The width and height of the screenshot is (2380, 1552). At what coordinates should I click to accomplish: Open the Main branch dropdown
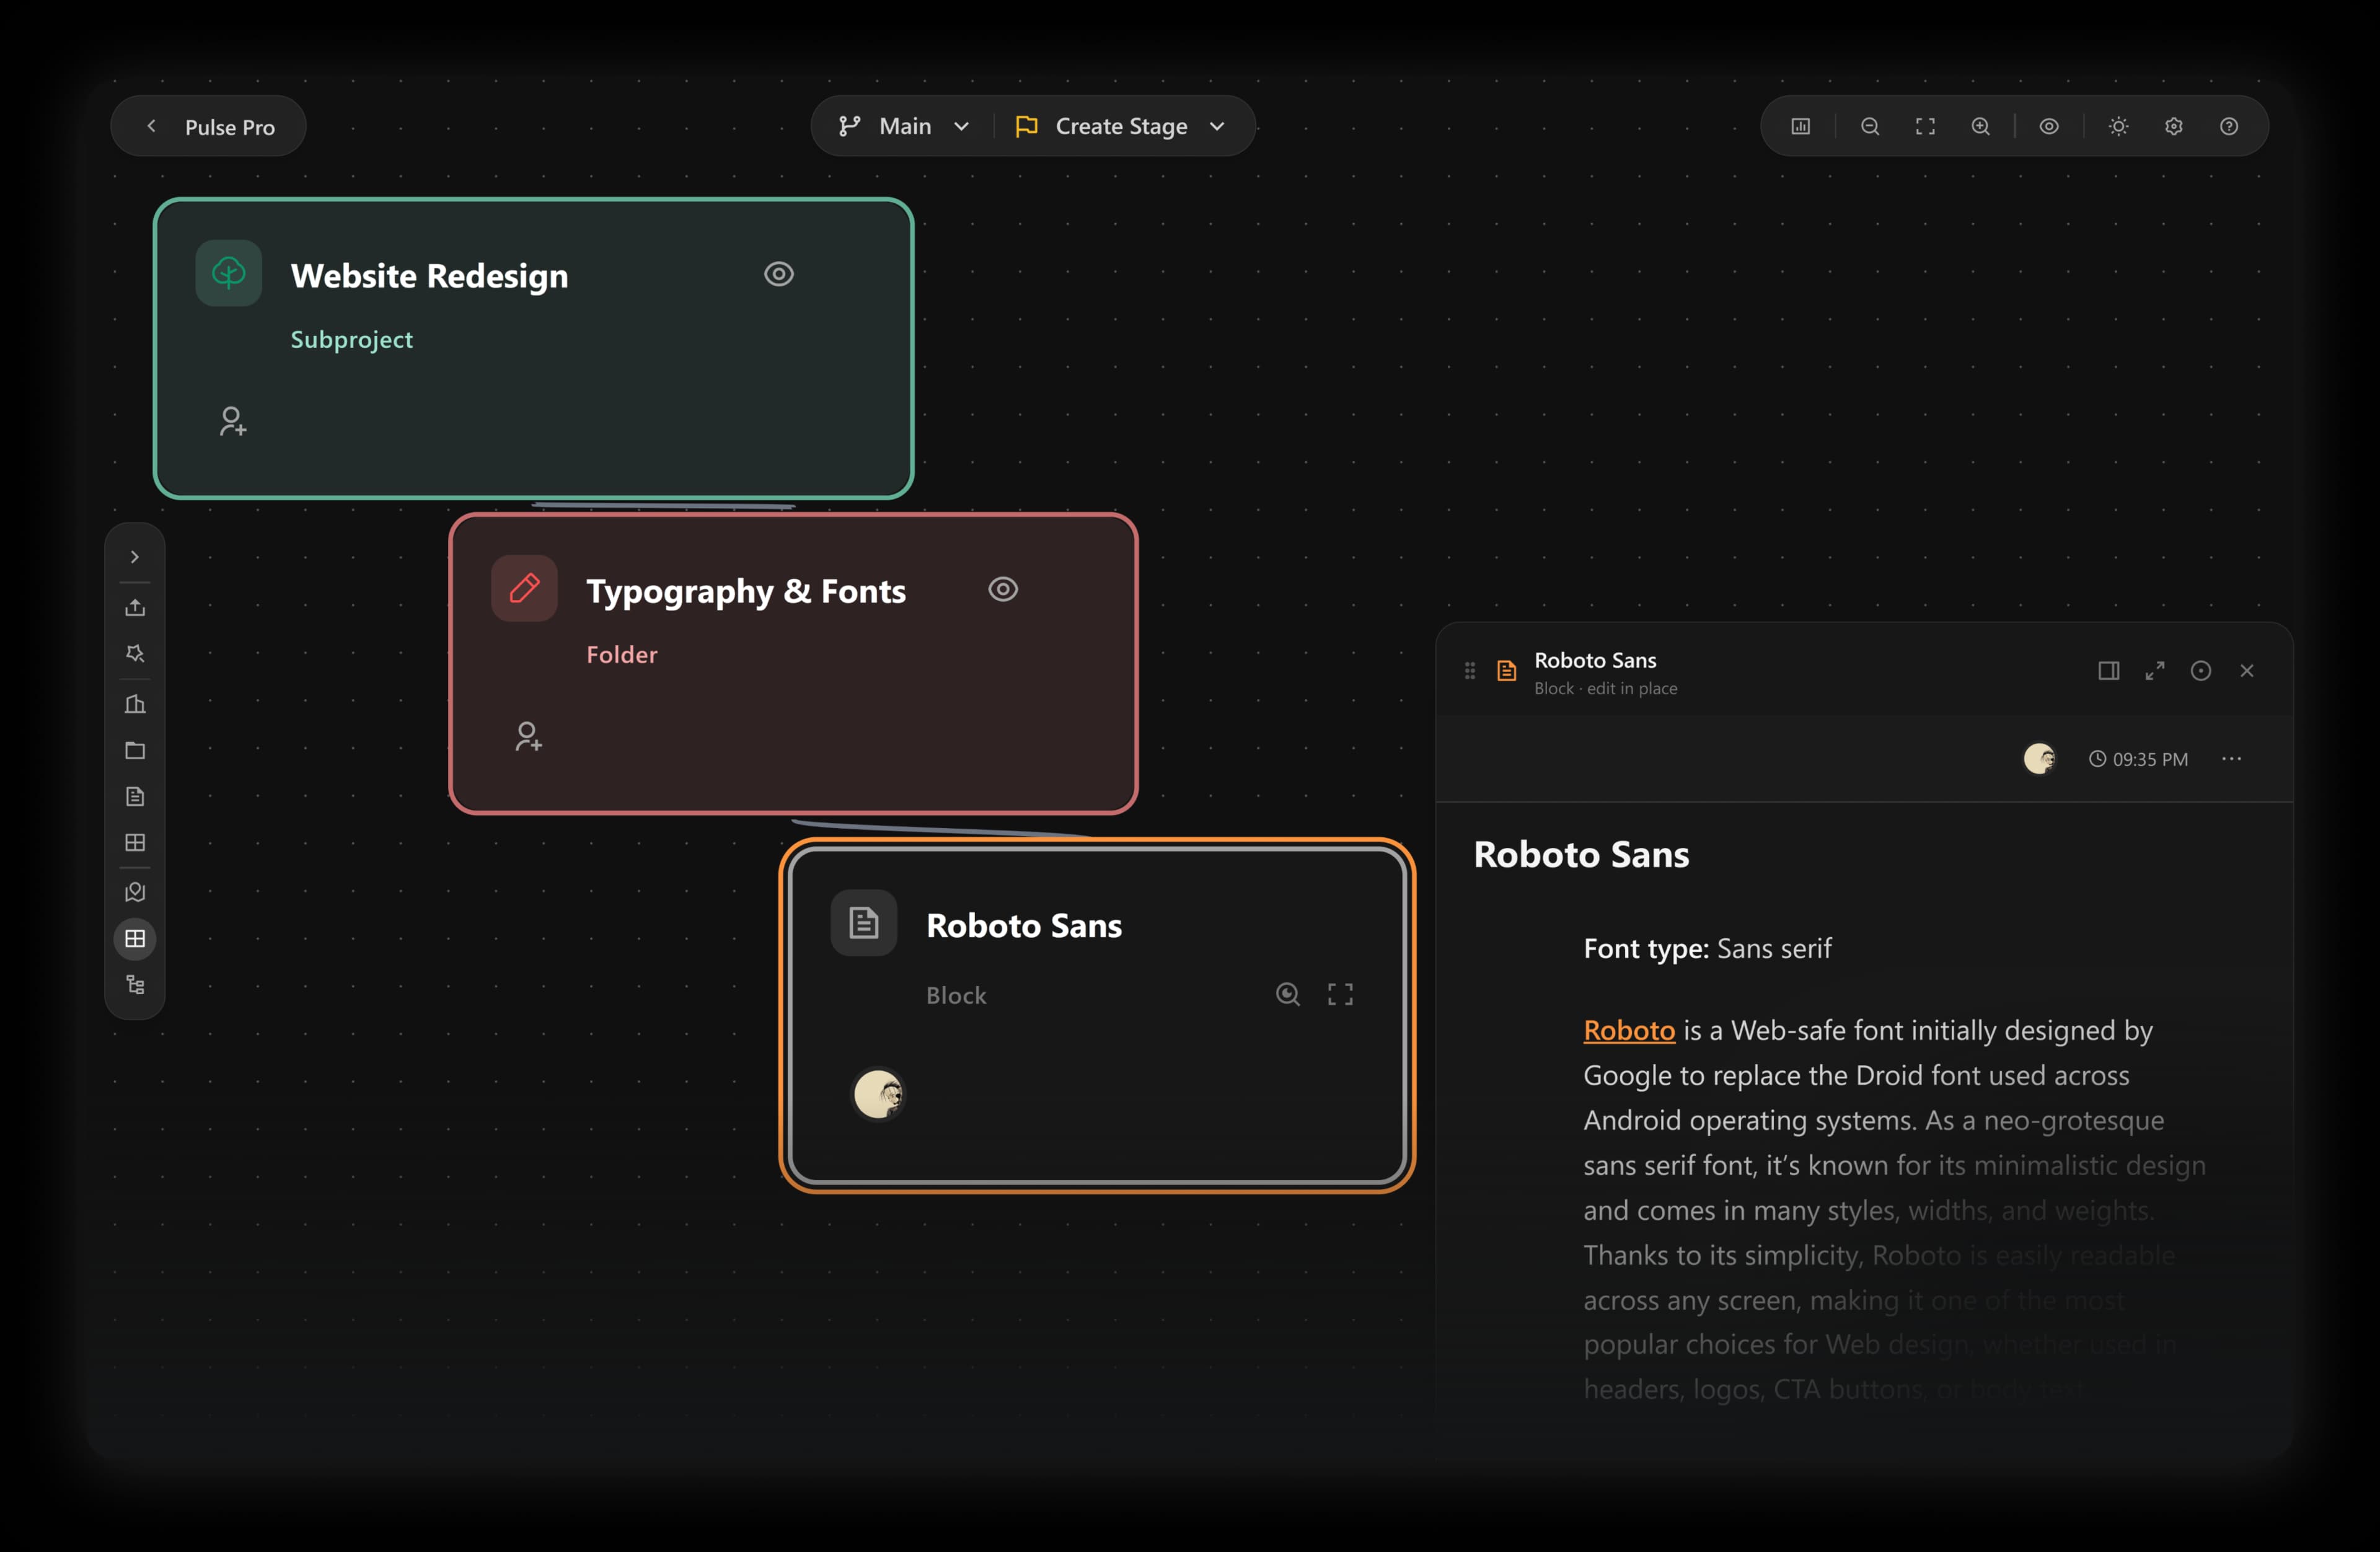[x=904, y=126]
